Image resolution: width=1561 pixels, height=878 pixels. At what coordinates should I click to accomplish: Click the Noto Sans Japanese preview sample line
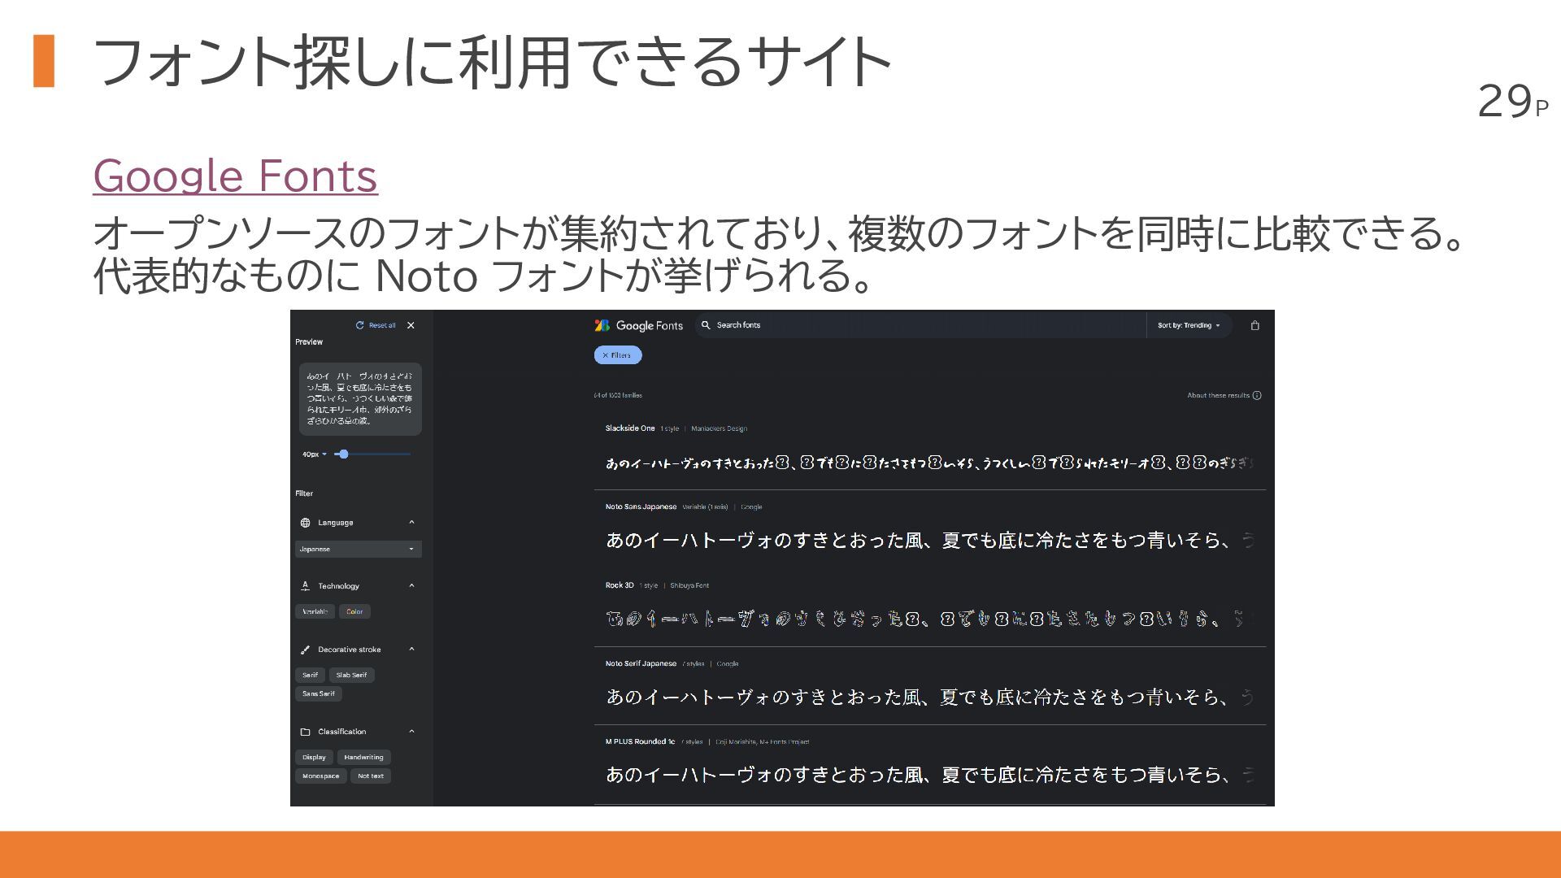(930, 541)
